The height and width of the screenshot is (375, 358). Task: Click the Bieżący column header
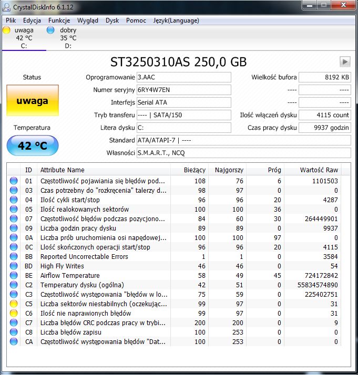189,170
